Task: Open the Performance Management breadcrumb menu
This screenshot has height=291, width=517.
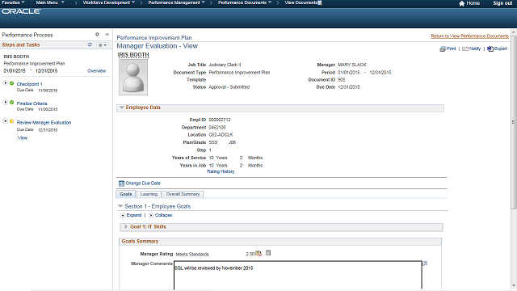Action: [176, 2]
